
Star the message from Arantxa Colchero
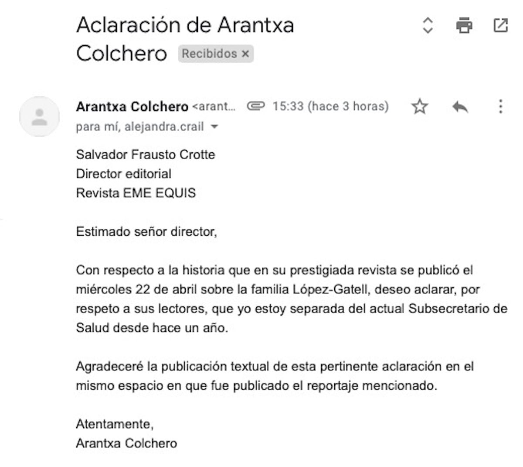419,106
